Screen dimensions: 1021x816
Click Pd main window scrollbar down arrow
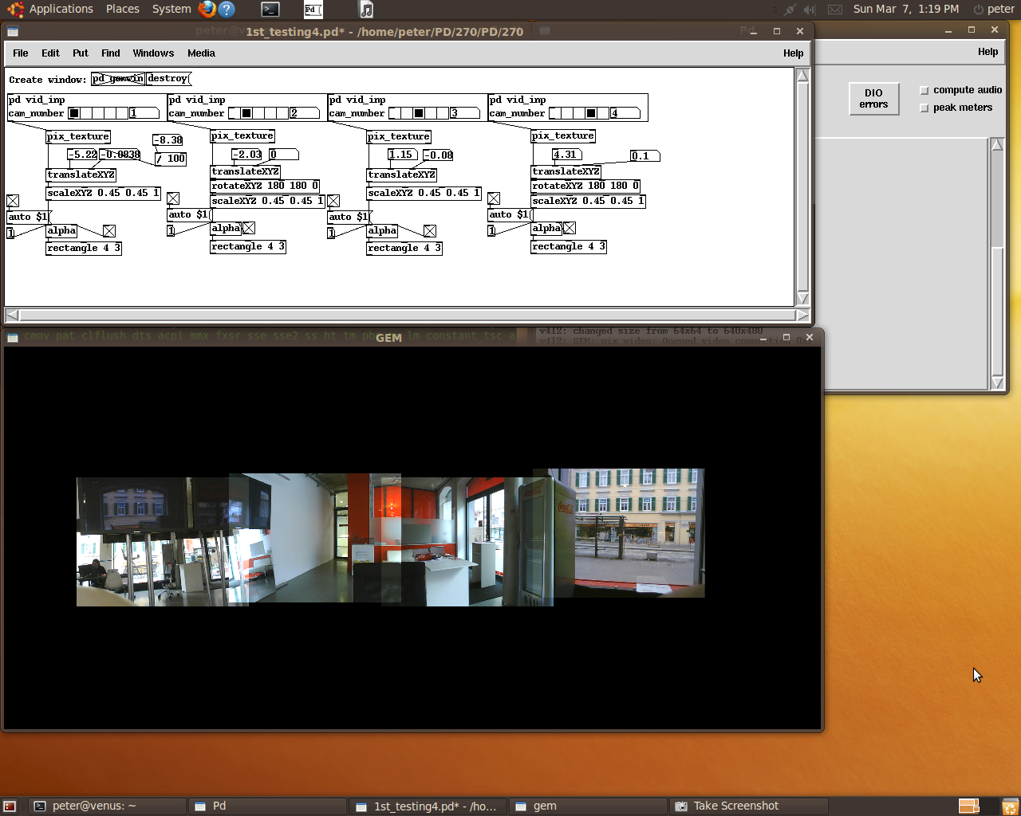click(997, 383)
